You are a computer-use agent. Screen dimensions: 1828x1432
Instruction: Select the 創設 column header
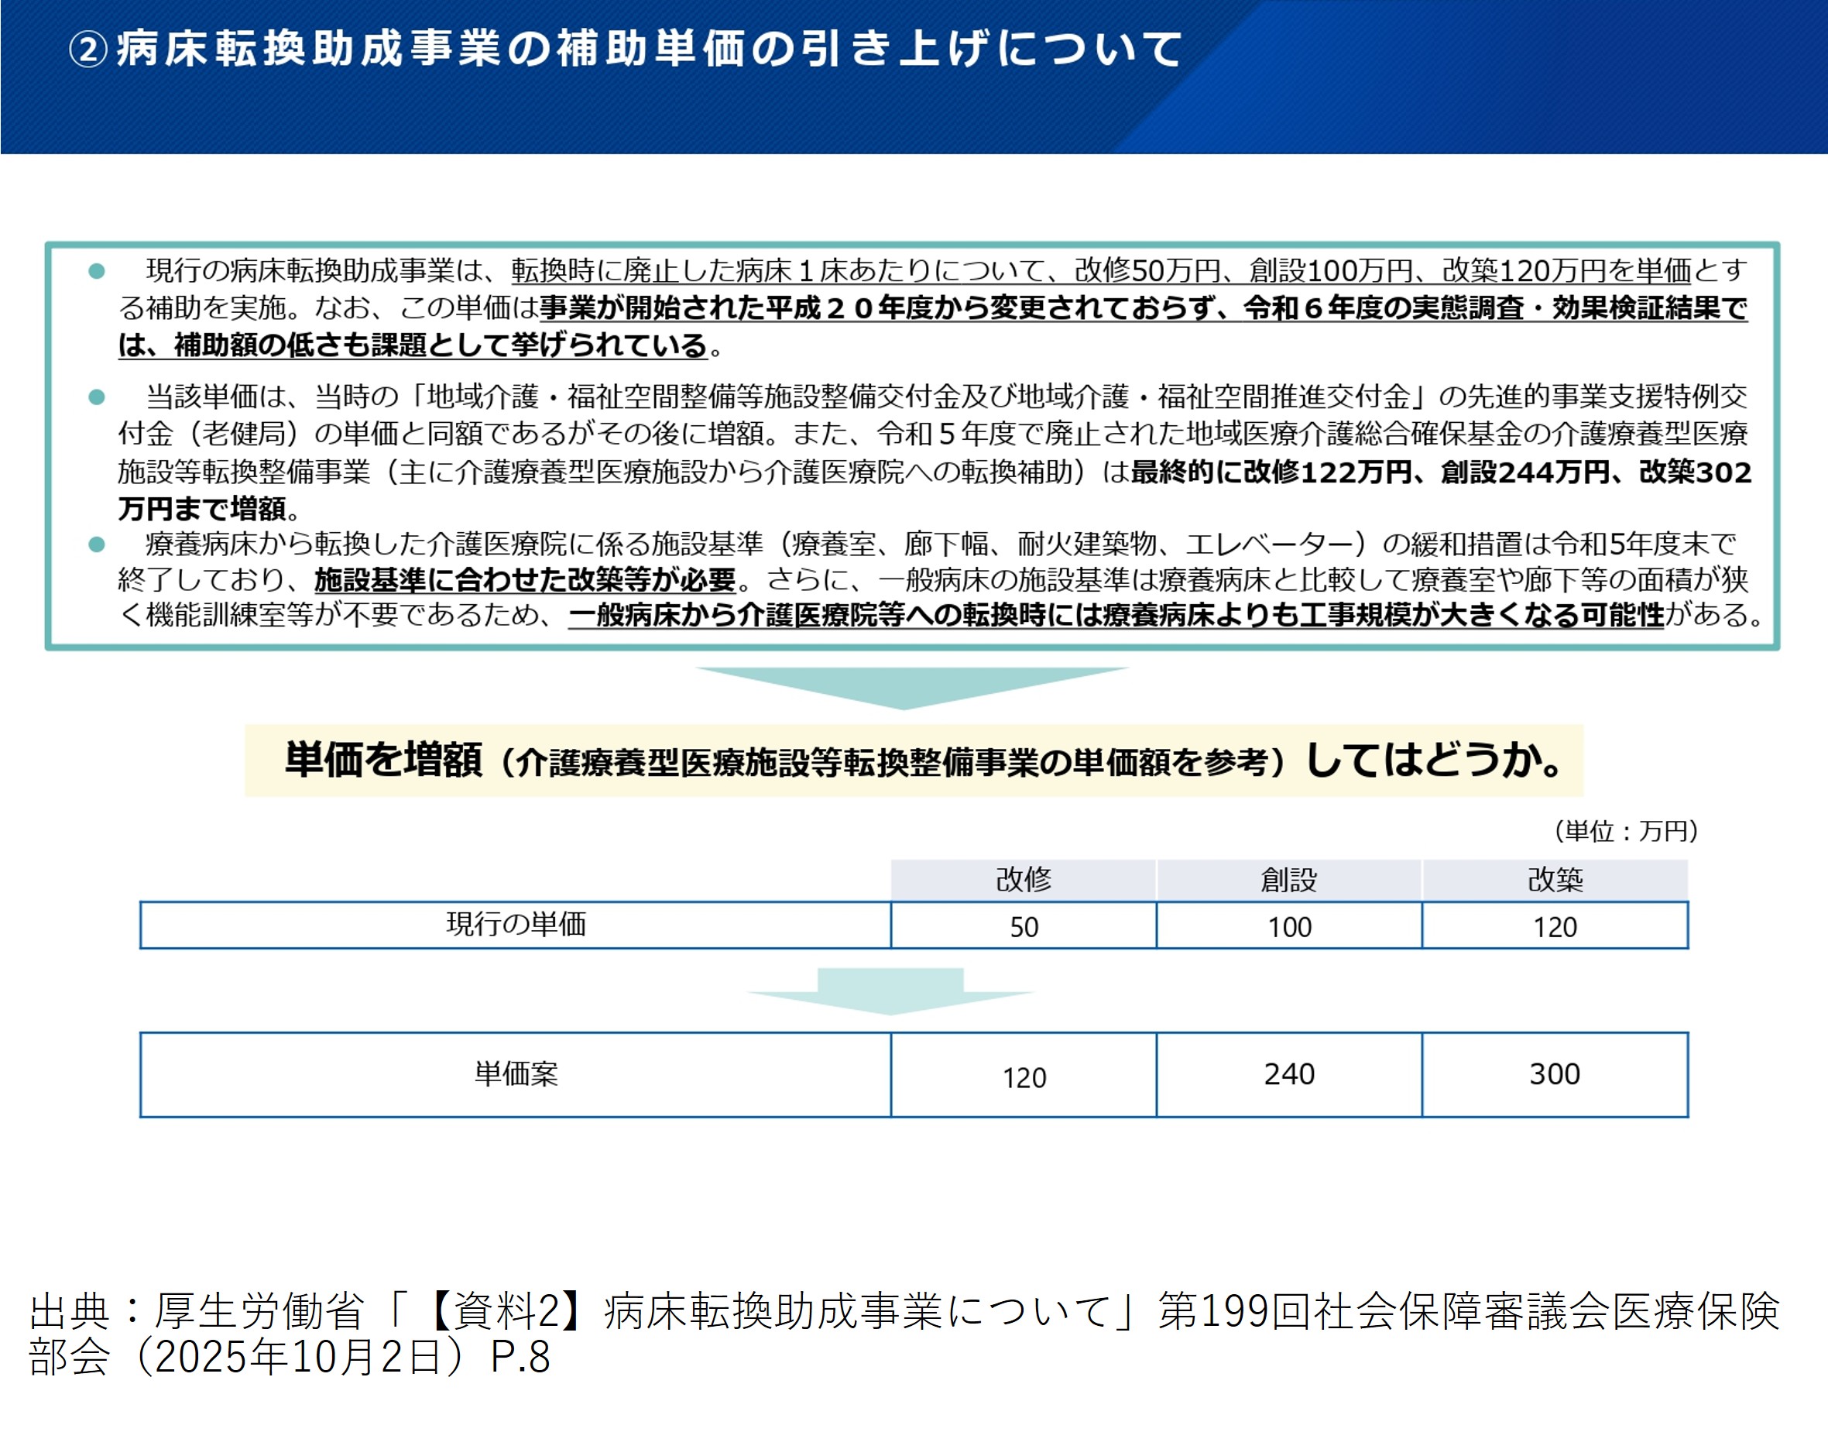pyautogui.click(x=1288, y=880)
